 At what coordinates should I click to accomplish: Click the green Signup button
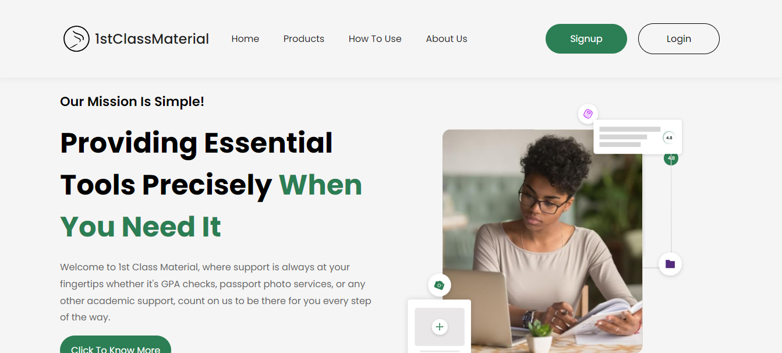coord(586,39)
